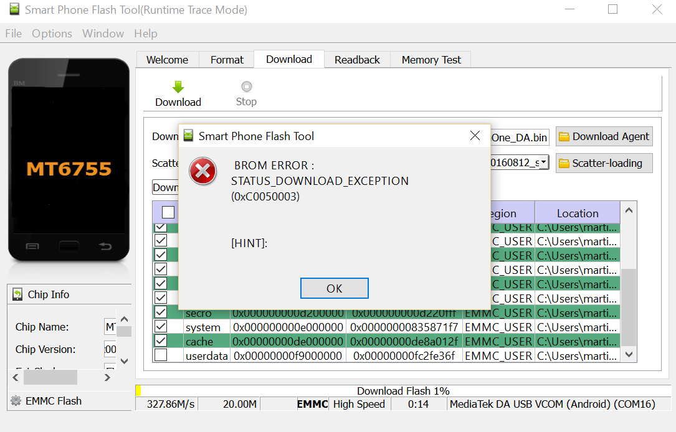This screenshot has width=676, height=432.
Task: Open the Options menu
Action: [52, 34]
